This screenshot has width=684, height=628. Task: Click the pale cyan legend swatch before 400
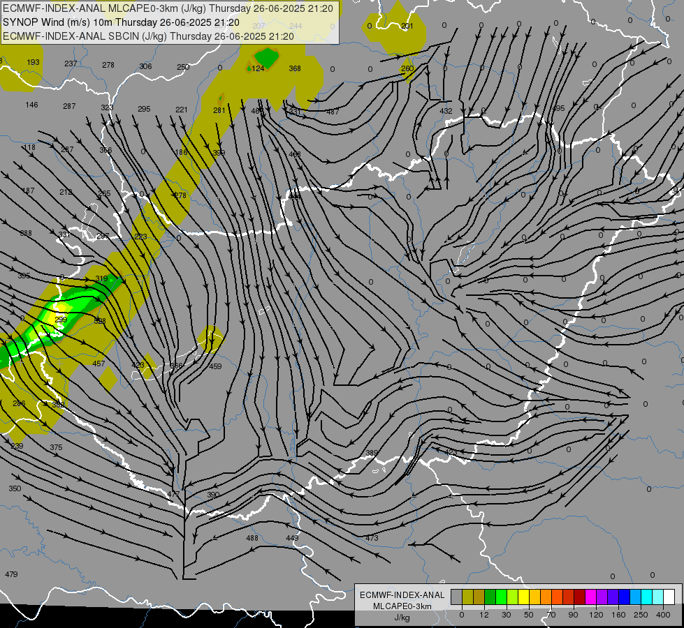coord(658,597)
